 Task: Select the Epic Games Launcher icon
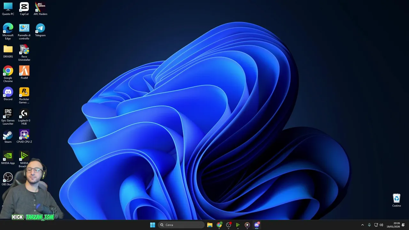click(x=8, y=117)
